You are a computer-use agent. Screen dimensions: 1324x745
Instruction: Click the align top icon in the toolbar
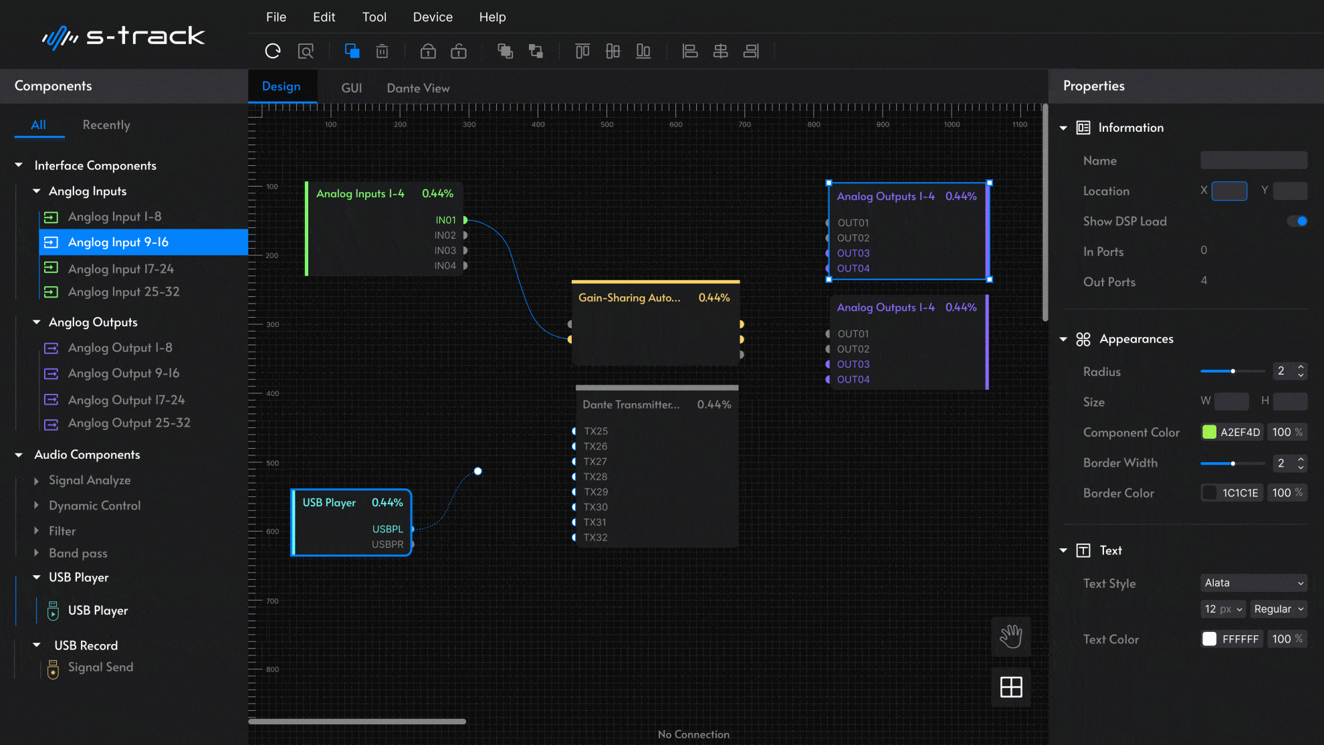coord(582,51)
